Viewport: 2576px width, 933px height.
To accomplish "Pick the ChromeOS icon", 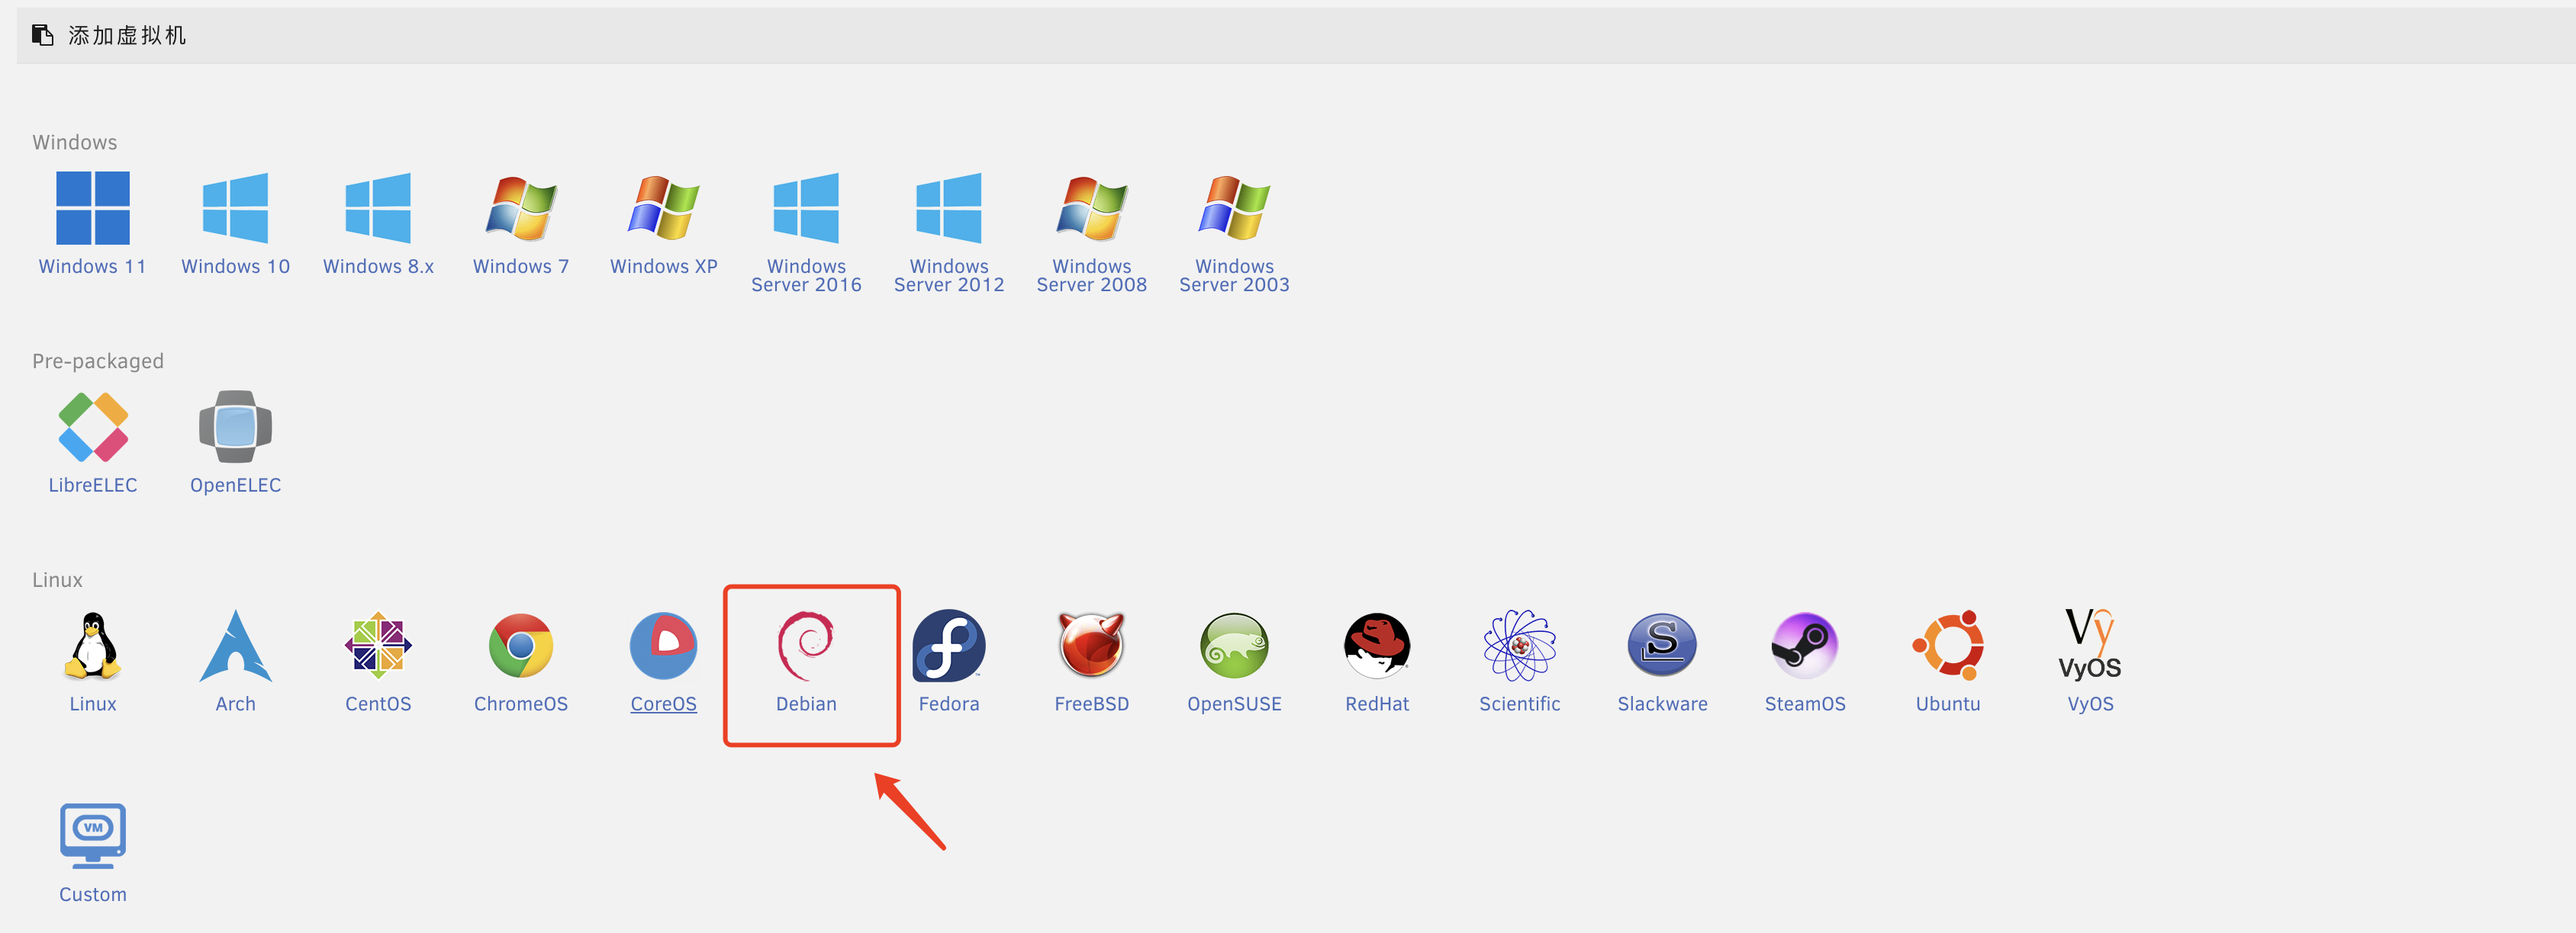I will coord(521,646).
